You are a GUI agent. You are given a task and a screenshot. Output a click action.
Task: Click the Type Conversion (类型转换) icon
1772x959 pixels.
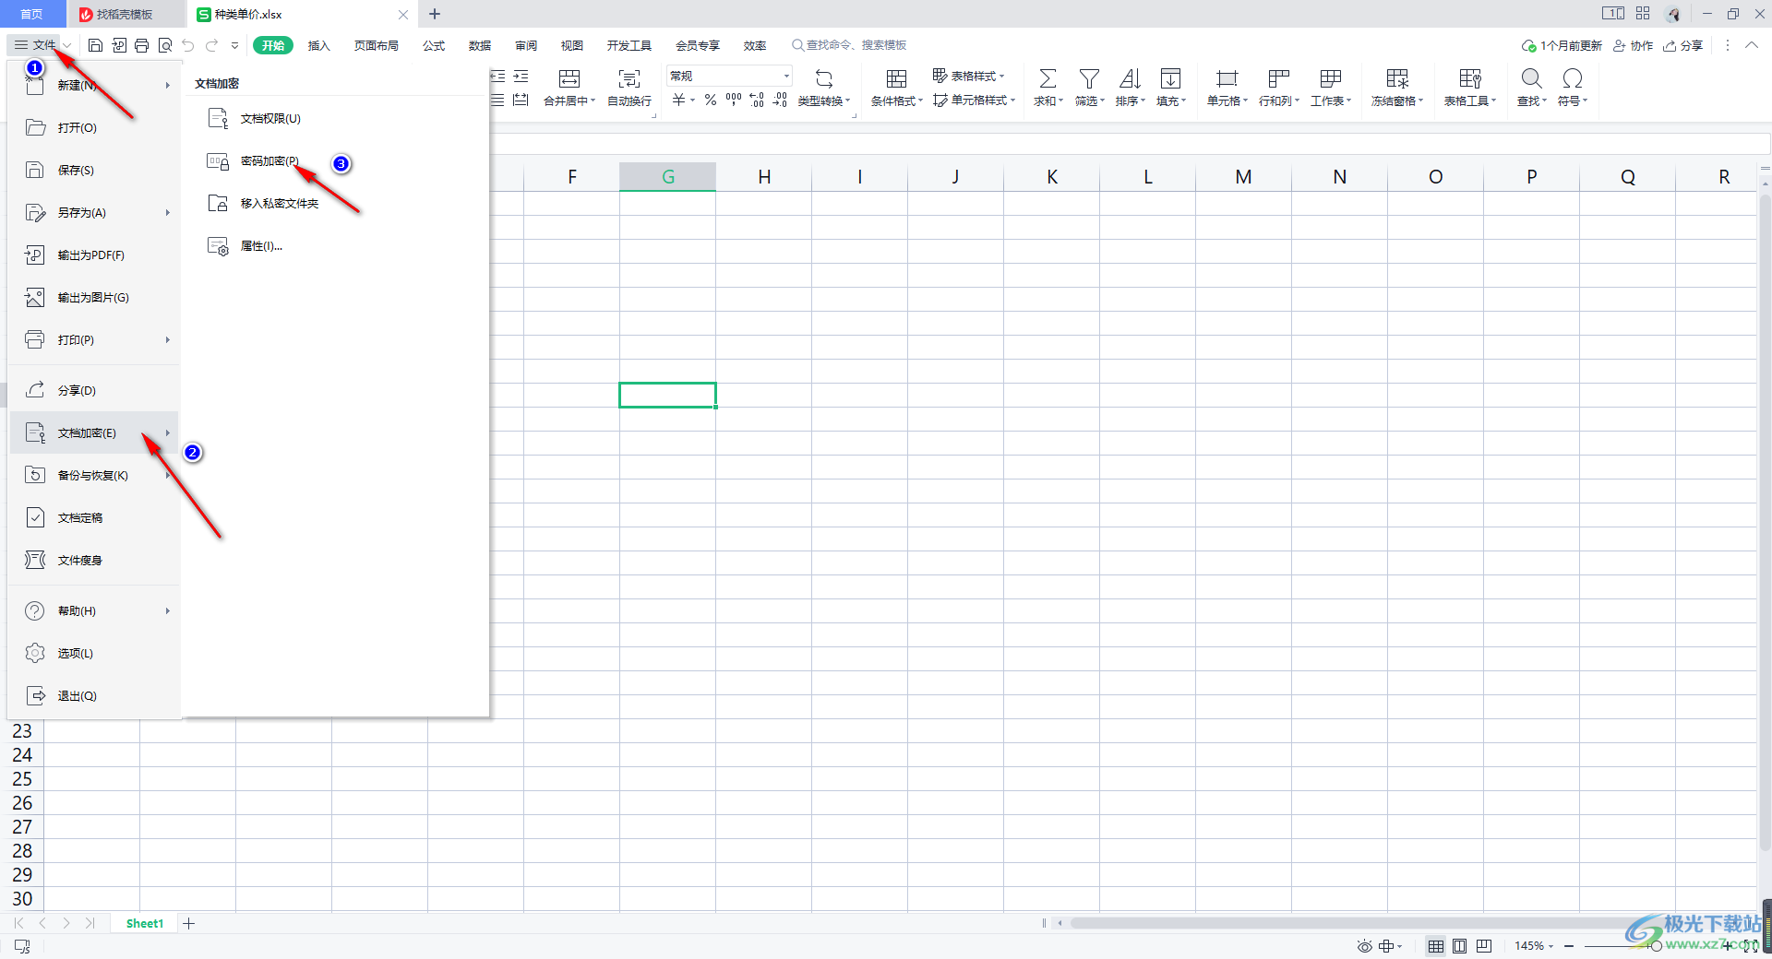coord(824,78)
